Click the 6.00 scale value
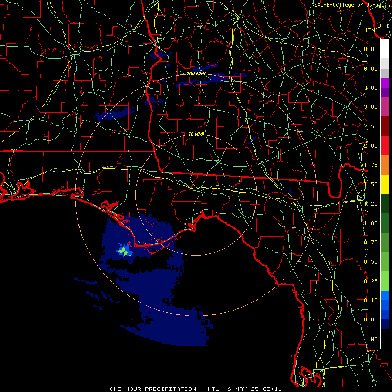Viewport: 392px width, 392px height. [371, 68]
